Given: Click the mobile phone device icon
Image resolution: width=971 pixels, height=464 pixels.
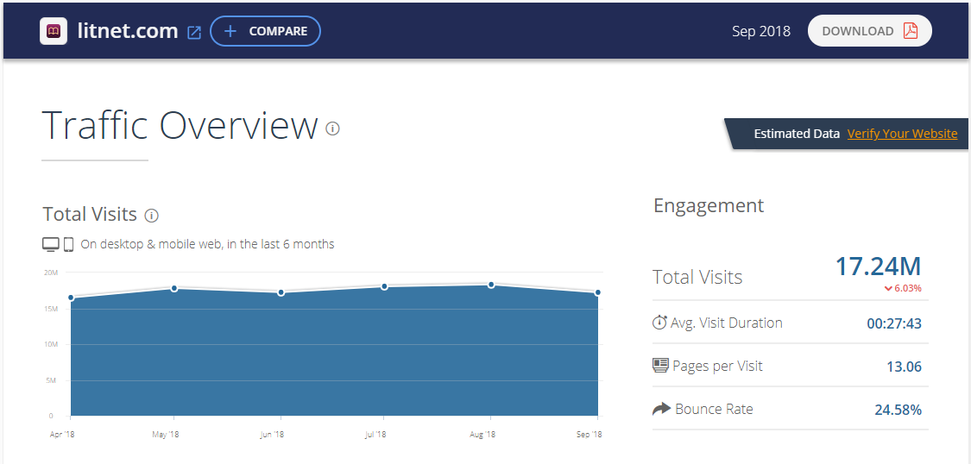Looking at the screenshot, I should click(69, 245).
